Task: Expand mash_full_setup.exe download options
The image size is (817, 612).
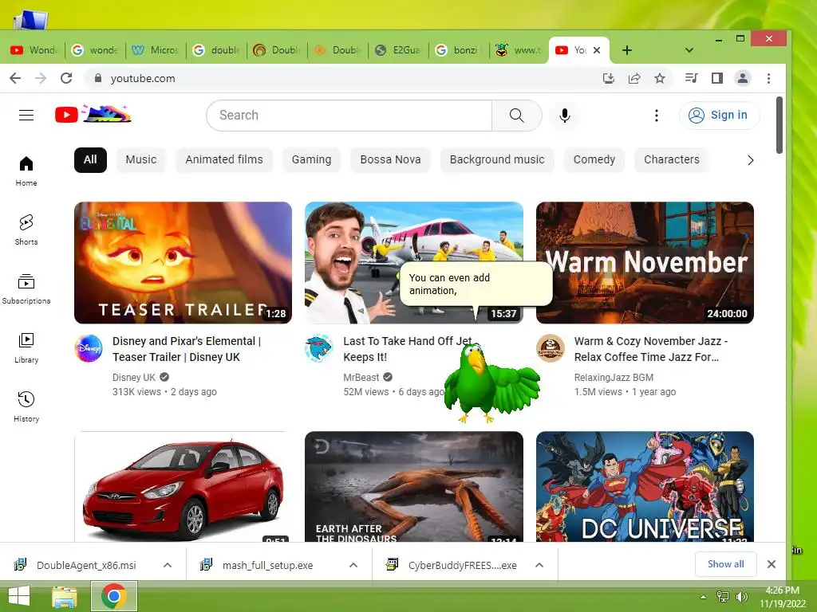Action: click(x=353, y=565)
